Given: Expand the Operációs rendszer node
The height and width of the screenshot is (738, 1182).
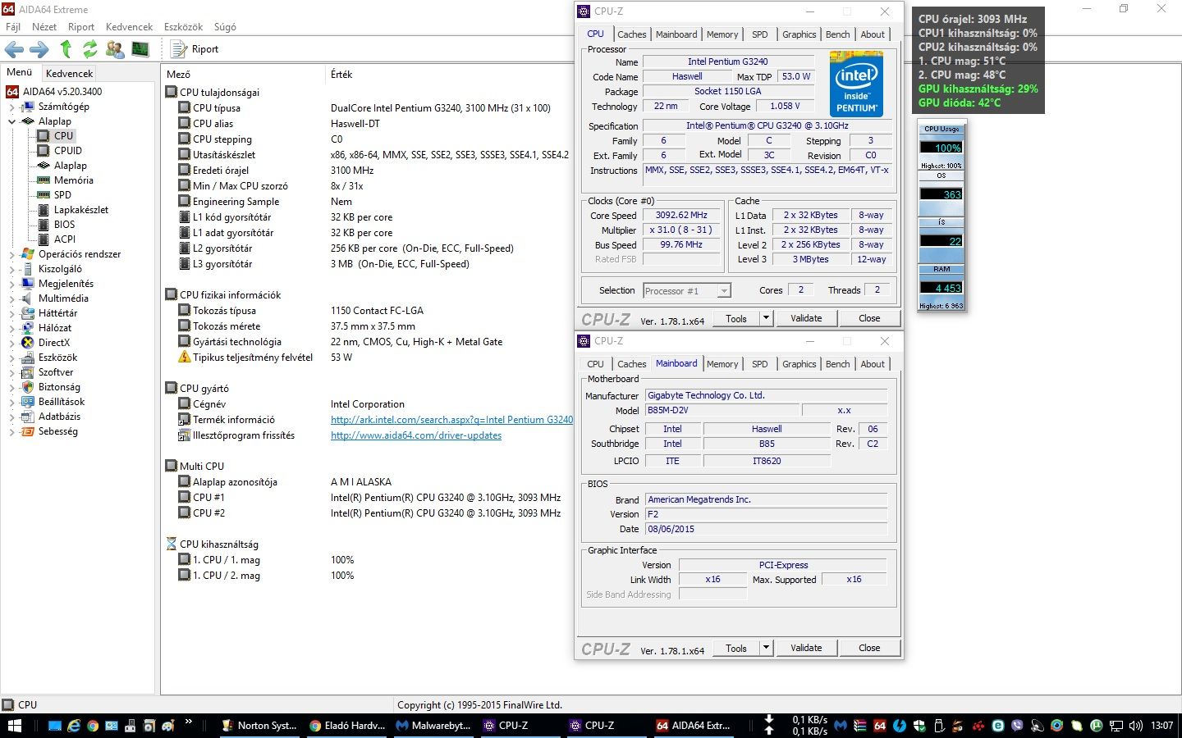Looking at the screenshot, I should [11, 254].
